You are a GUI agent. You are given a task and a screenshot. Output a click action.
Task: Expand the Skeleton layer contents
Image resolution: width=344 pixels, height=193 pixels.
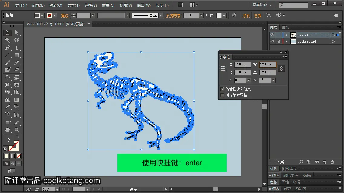pyautogui.click(x=286, y=35)
